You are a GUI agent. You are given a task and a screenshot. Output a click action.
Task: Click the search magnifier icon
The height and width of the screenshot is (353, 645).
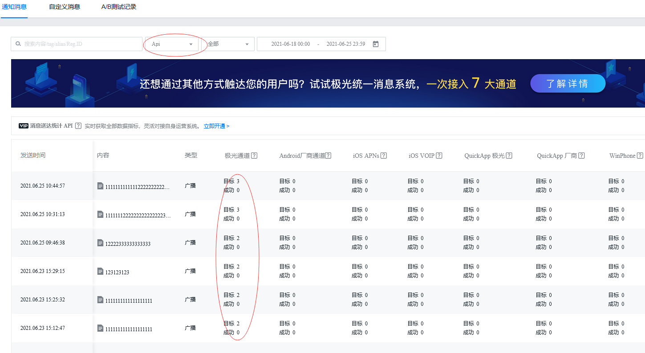18,44
